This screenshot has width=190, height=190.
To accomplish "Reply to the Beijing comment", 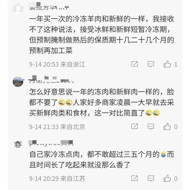I will 151,126.
